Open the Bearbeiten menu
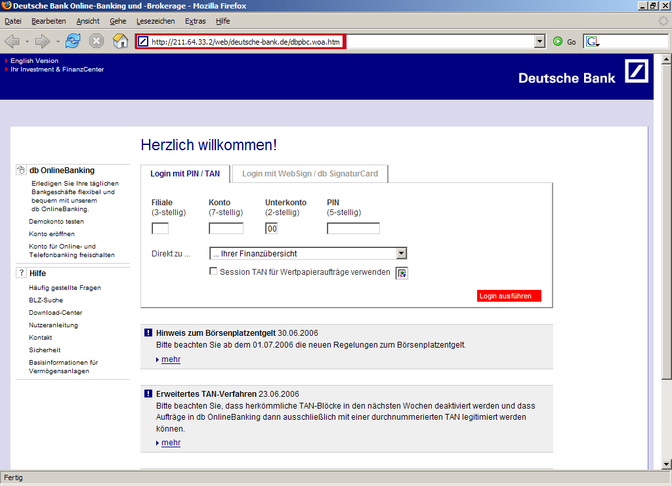The width and height of the screenshot is (672, 486). 49,21
